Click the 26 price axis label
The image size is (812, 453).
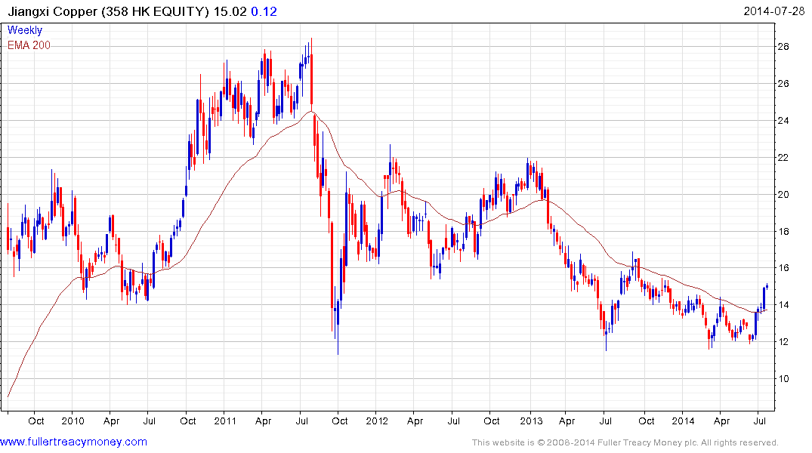[783, 83]
